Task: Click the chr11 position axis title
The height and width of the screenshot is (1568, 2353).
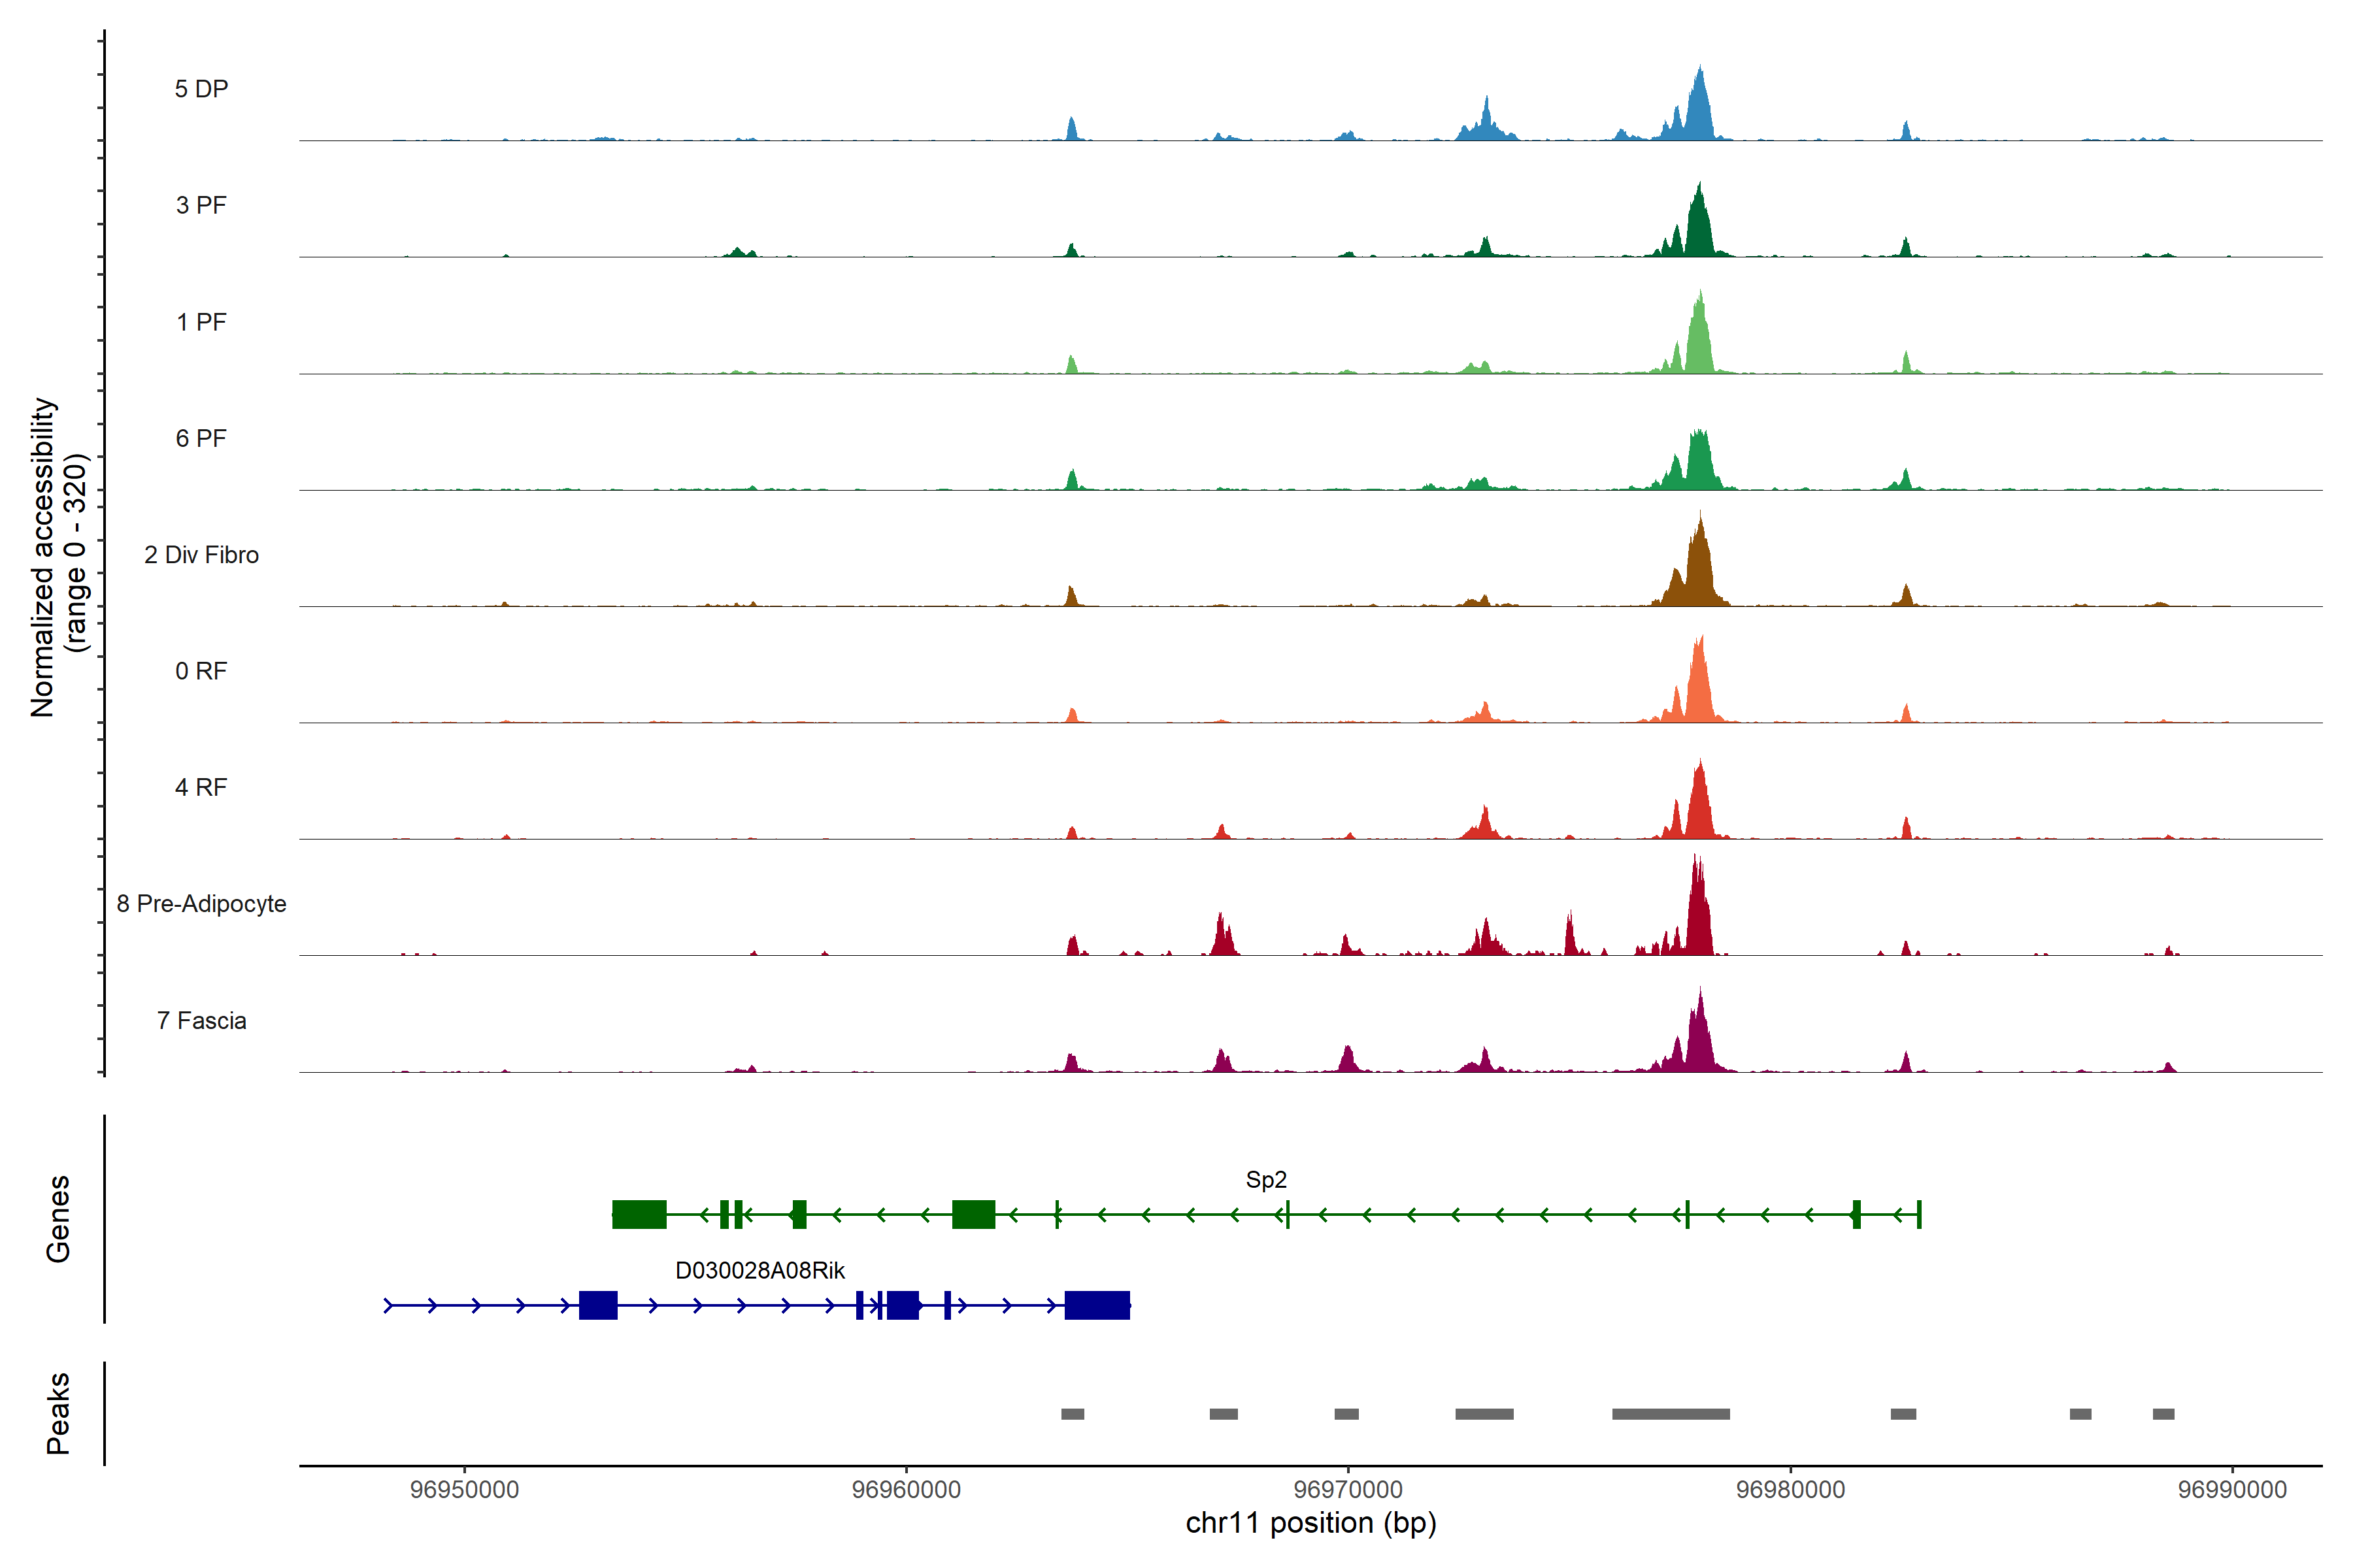Action: pos(1310,1524)
